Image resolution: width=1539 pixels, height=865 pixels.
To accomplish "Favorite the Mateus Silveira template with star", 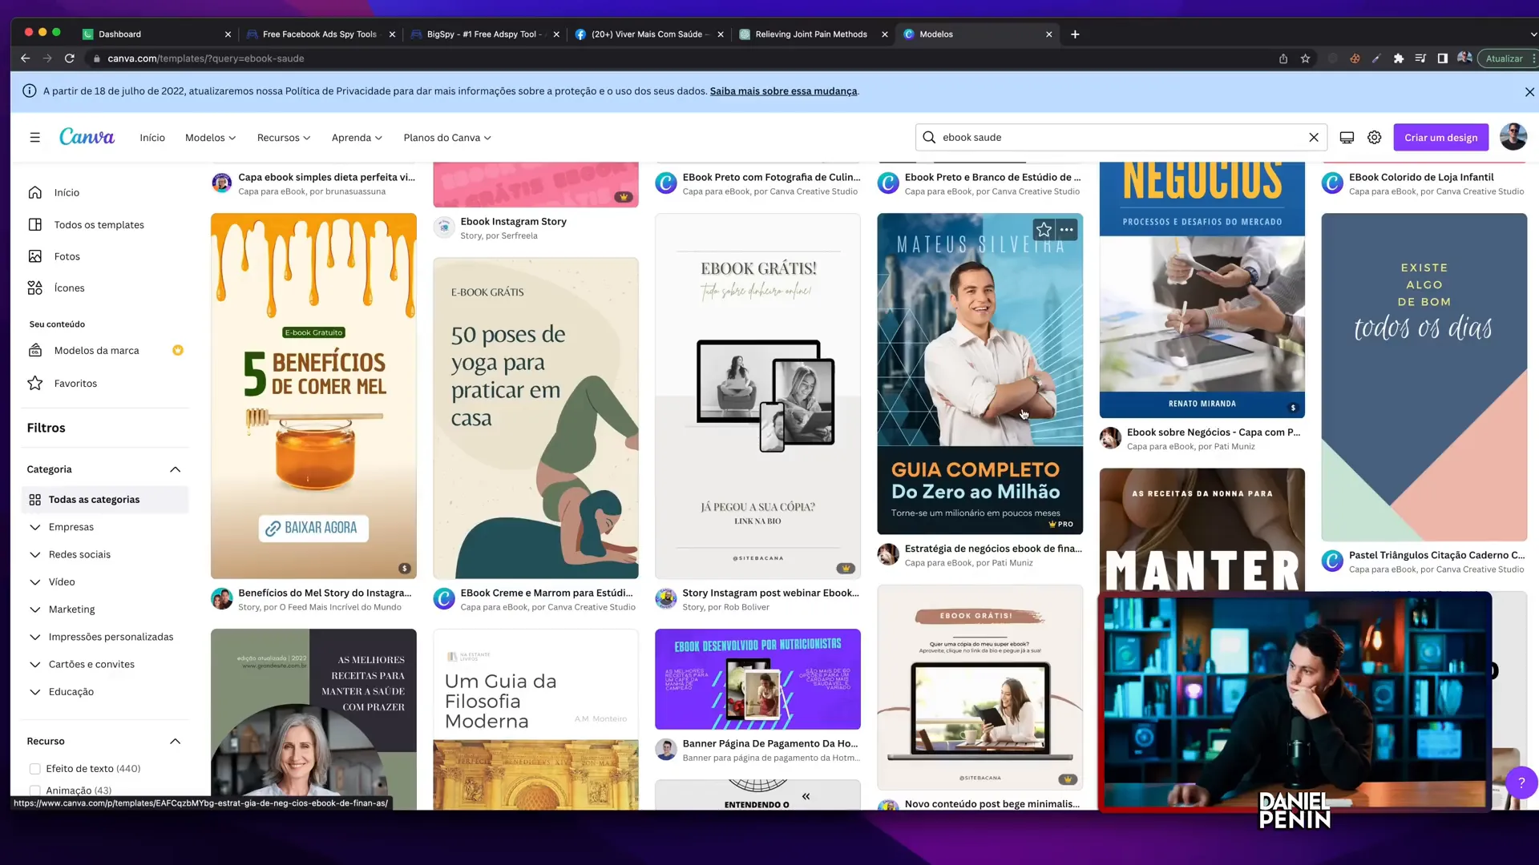I will coord(1044,231).
